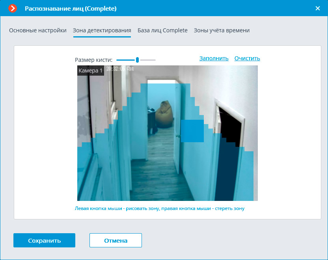
Task: Click the orange app logo in title bar
Action: 13,8
